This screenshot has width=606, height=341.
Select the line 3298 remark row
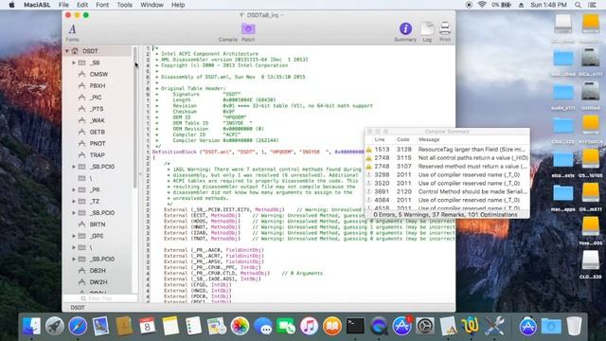(x=447, y=174)
